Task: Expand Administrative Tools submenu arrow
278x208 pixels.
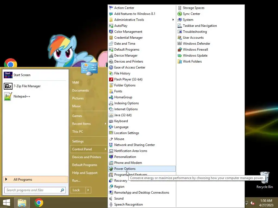Action: point(173,19)
